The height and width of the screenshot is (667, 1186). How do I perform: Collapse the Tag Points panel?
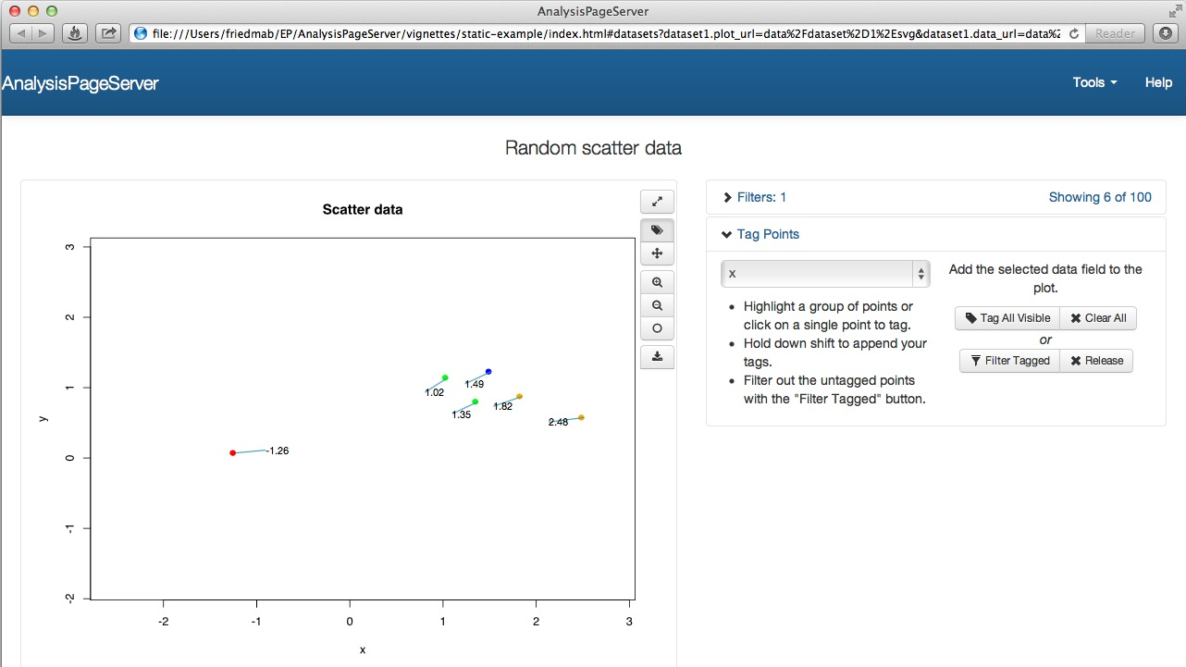pyautogui.click(x=760, y=234)
